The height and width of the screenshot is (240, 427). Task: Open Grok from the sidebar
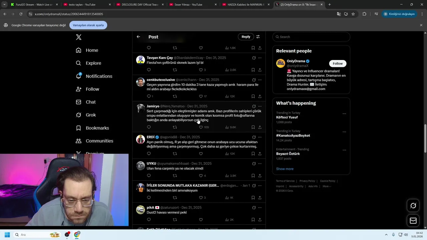pos(86,115)
